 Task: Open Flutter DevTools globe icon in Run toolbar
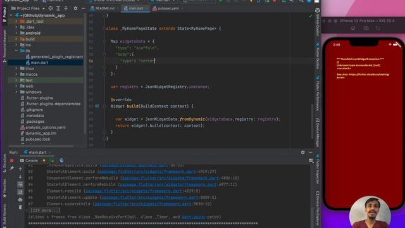tap(61, 160)
